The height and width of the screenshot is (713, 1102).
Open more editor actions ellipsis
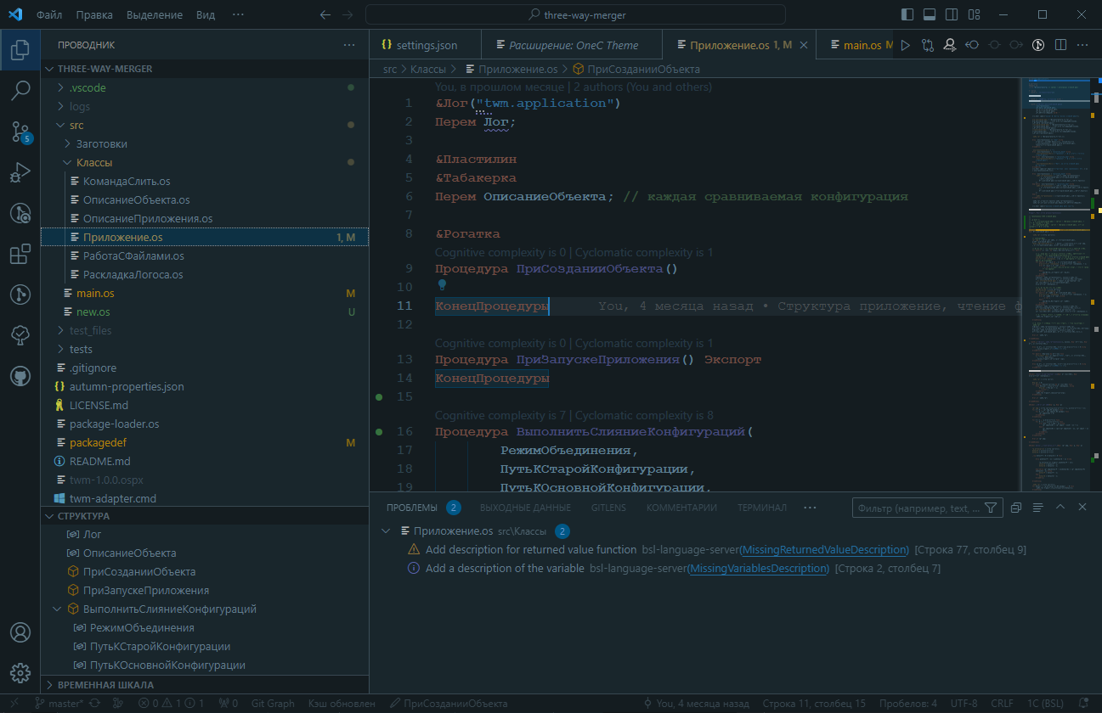(1082, 45)
